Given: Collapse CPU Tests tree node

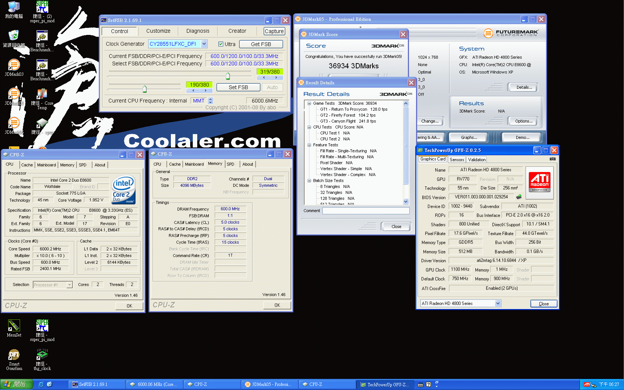Looking at the screenshot, I should click(309, 127).
